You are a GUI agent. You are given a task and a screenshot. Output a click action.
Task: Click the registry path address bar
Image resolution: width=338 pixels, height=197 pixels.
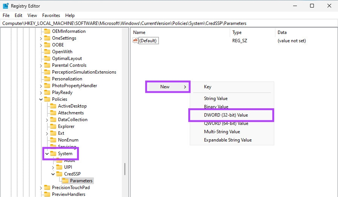[169, 23]
